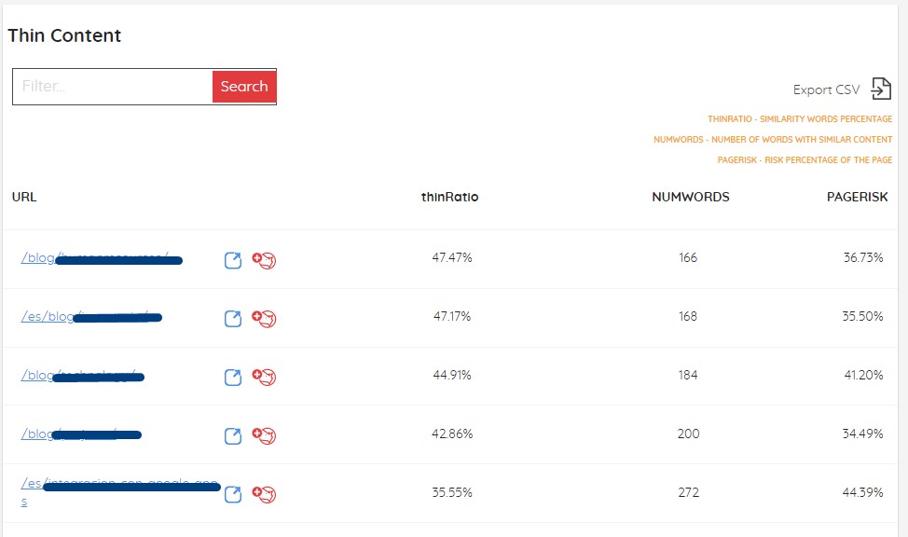Click the external link icon beside /es/blog entry
The width and height of the screenshot is (908, 537).
coord(232,318)
